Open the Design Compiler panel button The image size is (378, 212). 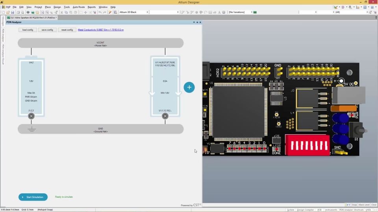306,210
